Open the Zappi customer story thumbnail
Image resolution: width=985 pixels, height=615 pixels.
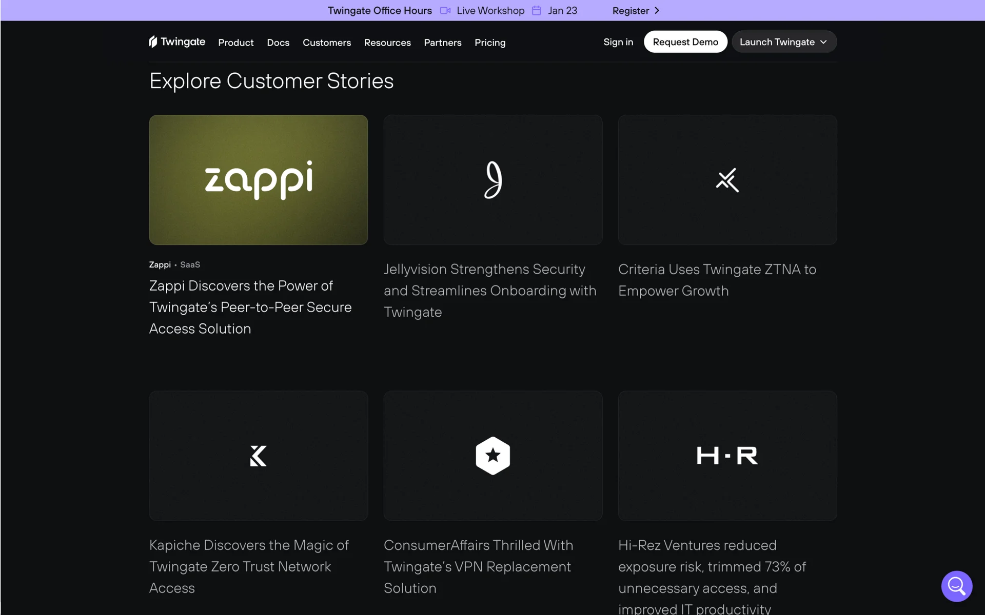258,180
